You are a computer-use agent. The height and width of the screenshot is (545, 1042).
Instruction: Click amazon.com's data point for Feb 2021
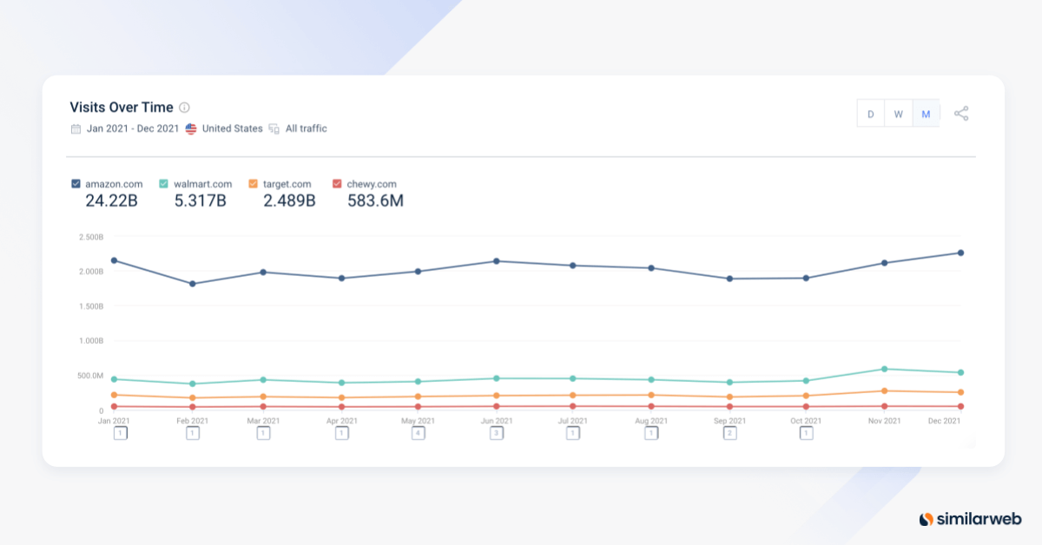(192, 284)
